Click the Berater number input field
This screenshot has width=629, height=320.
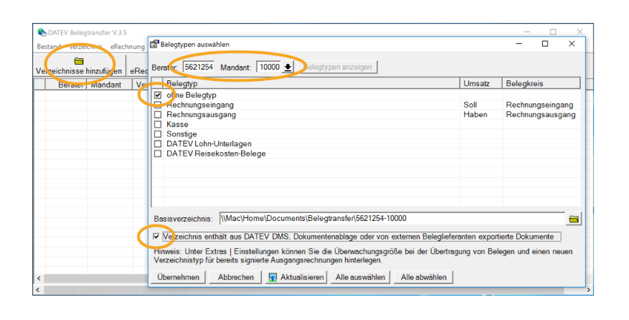pos(199,67)
